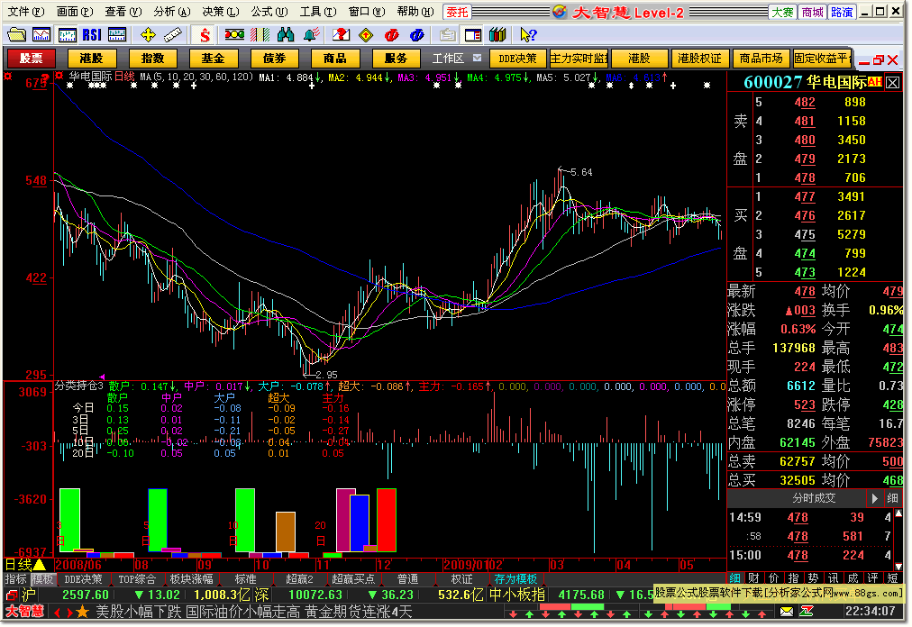Click the yellow star icon in news ticker
912x627 pixels.
[x=83, y=612]
